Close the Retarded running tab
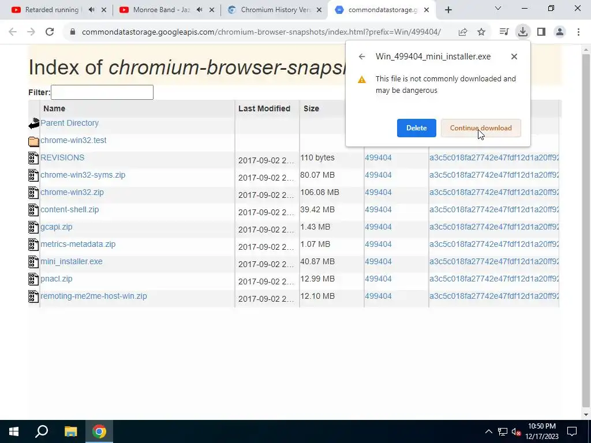This screenshot has height=443, width=591. [104, 10]
